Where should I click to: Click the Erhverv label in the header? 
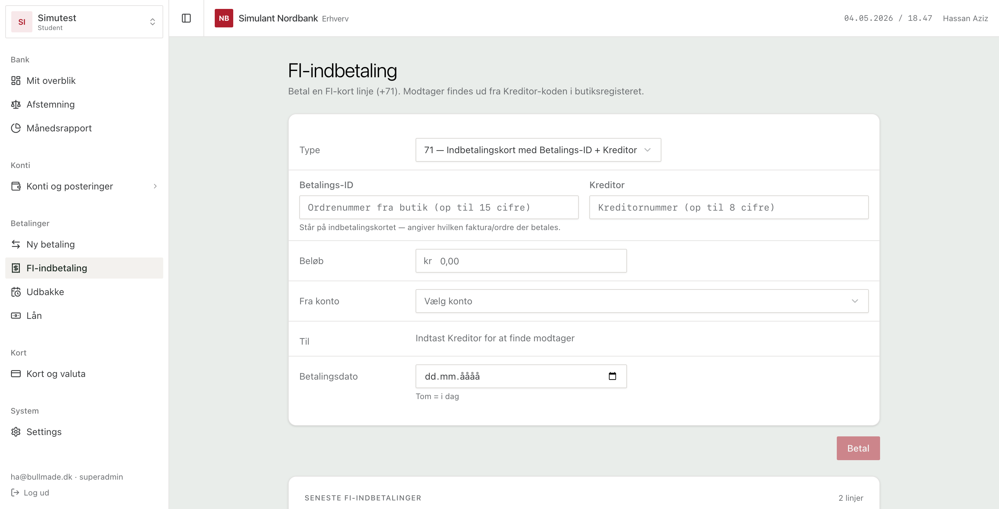pos(335,18)
